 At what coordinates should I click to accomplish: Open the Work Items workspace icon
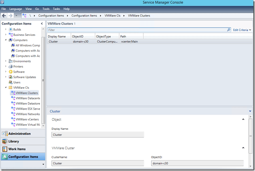coord(4,149)
